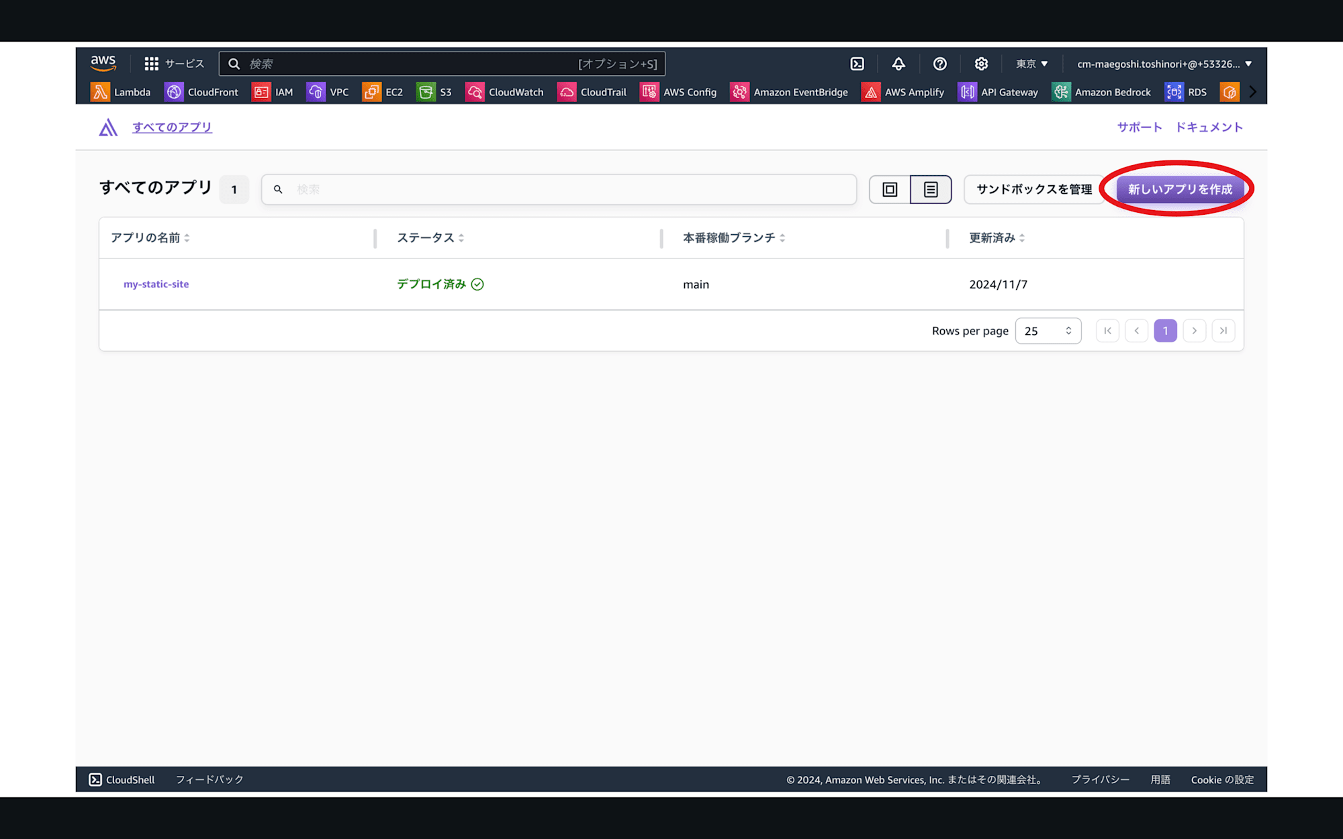This screenshot has height=839, width=1343.
Task: Open CloudTrail service shortcut
Action: (592, 92)
